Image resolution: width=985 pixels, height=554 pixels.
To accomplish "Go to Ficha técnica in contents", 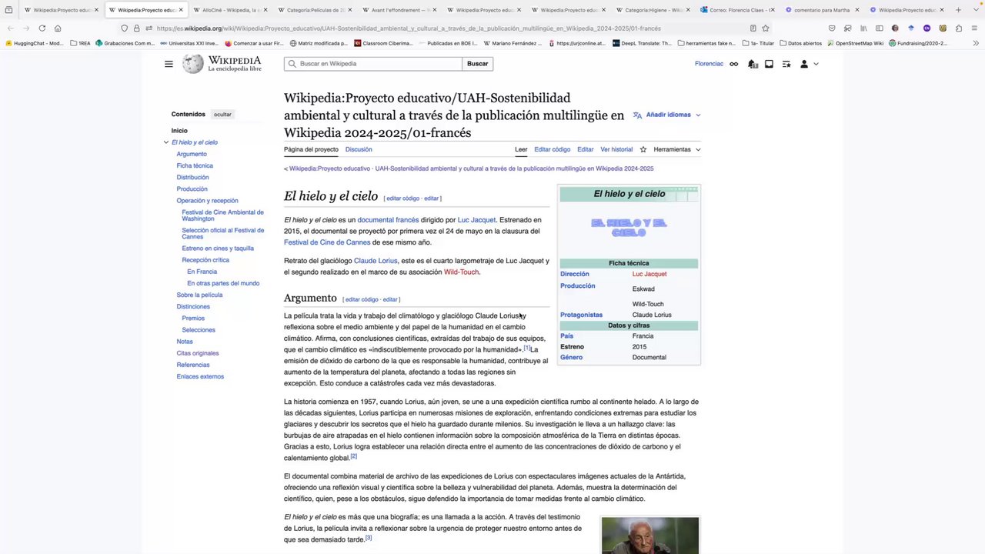I will click(195, 165).
